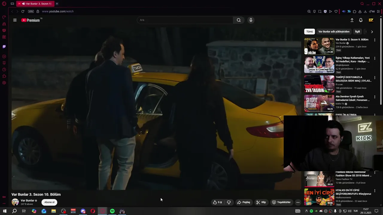Open Windows Start menu

click(4, 211)
